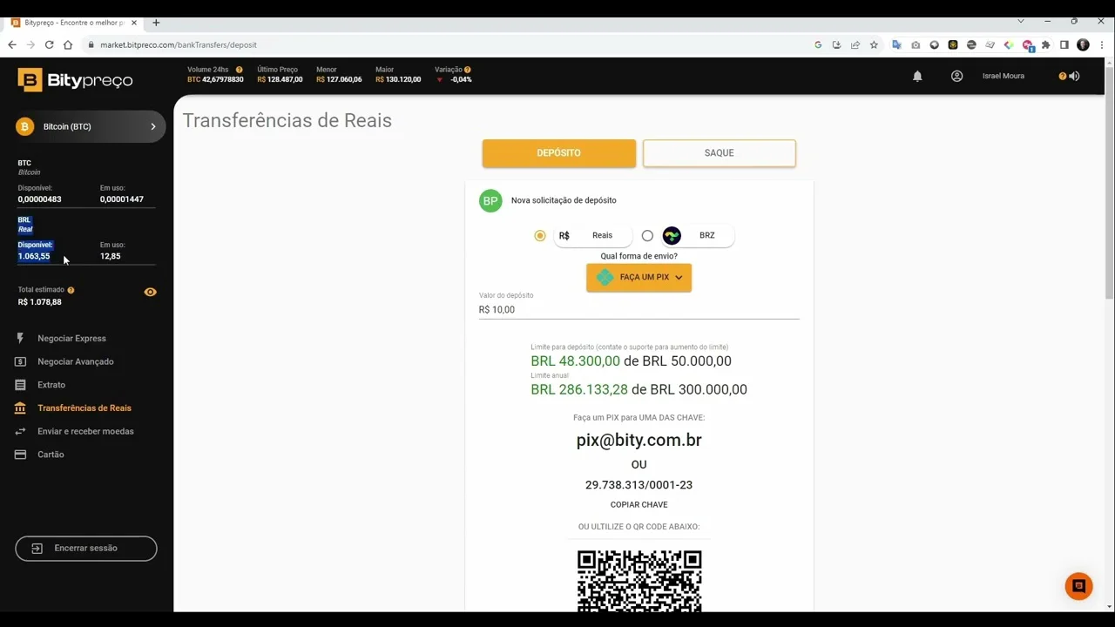Screen dimensions: 1115x627
Task: Reload the page with browser refresh icon
Action: click(x=49, y=44)
